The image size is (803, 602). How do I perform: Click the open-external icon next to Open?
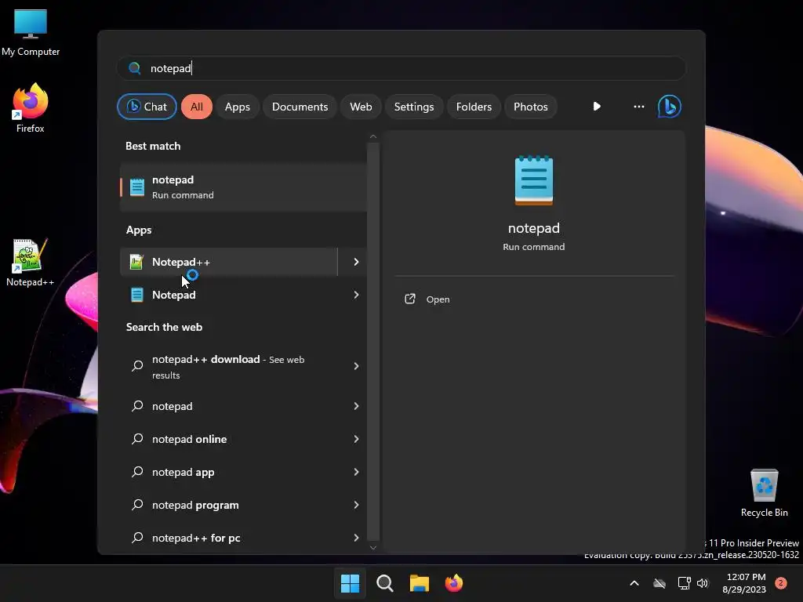pos(409,299)
